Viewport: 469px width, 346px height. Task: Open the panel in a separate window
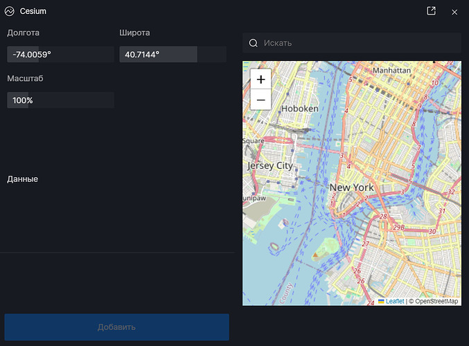[431, 11]
